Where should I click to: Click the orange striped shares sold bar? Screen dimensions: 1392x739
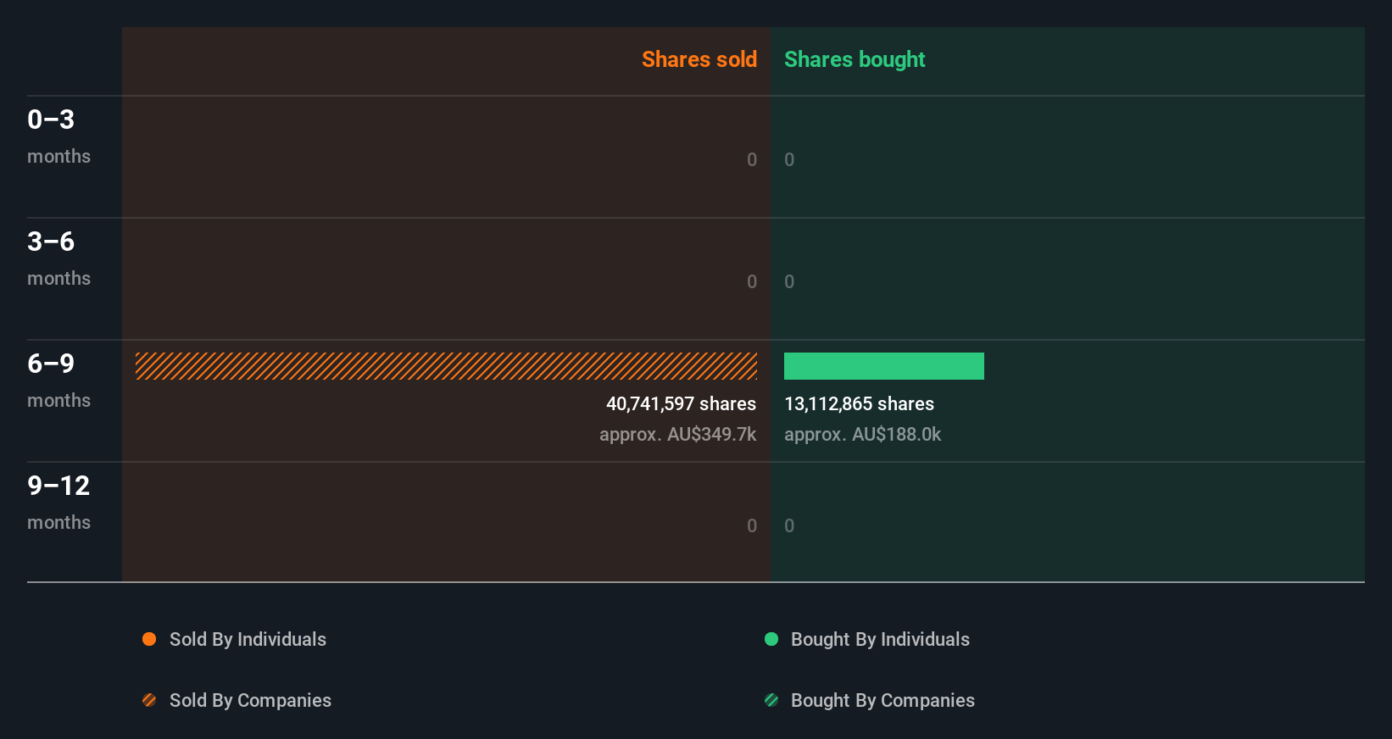[446, 366]
